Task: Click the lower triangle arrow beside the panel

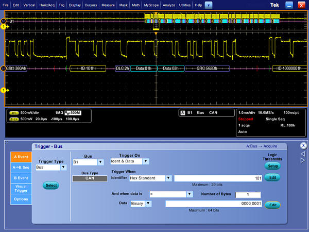Action: [x=303, y=160]
